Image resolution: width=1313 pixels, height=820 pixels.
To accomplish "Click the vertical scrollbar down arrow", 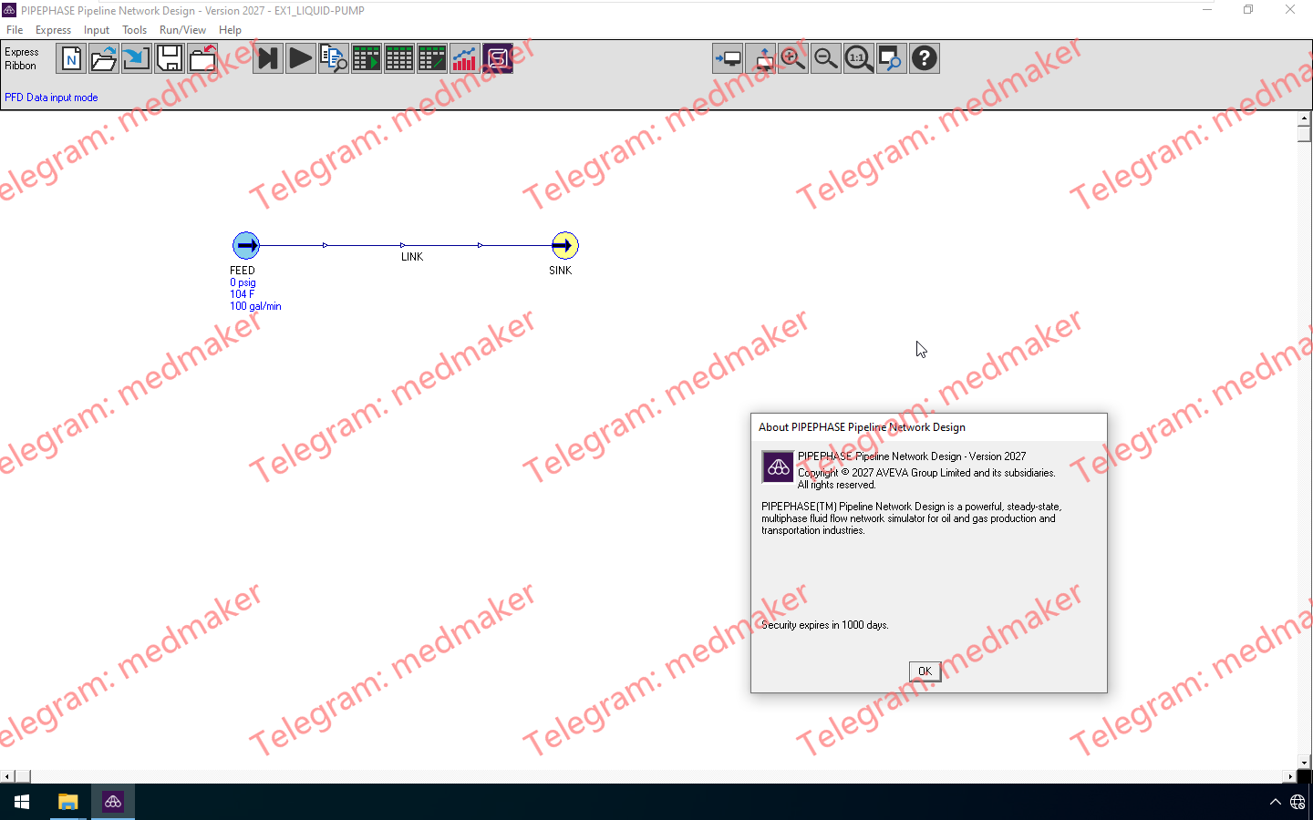I will 1304,763.
